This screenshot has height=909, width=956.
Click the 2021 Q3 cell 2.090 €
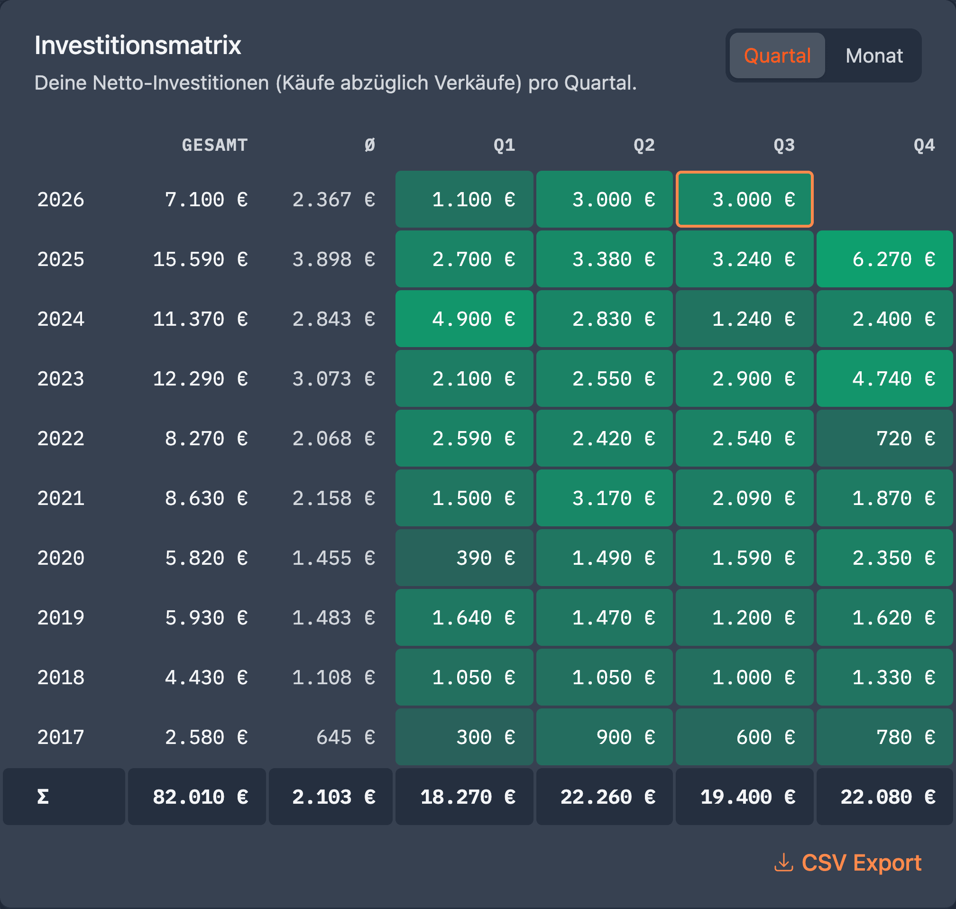pos(744,498)
